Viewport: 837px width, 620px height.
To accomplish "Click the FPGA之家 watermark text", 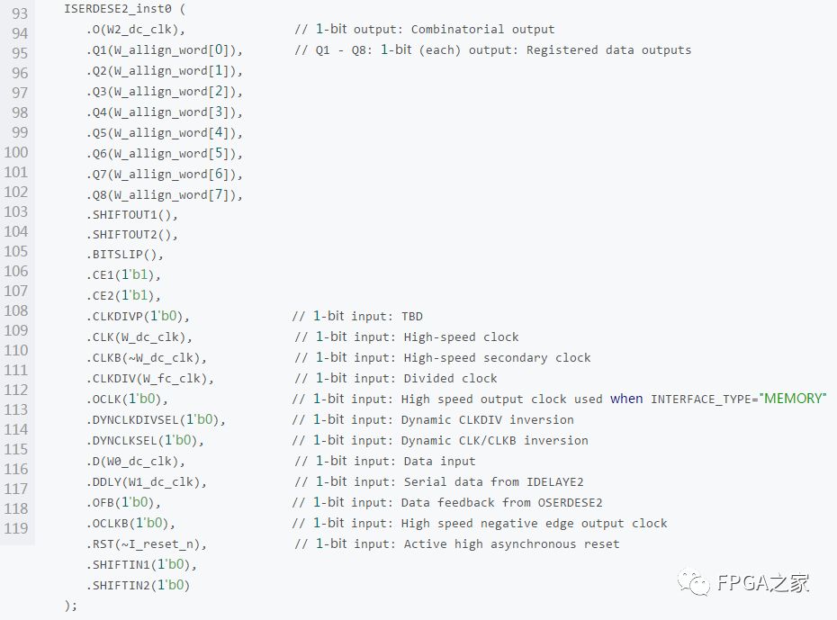I will point(762,582).
